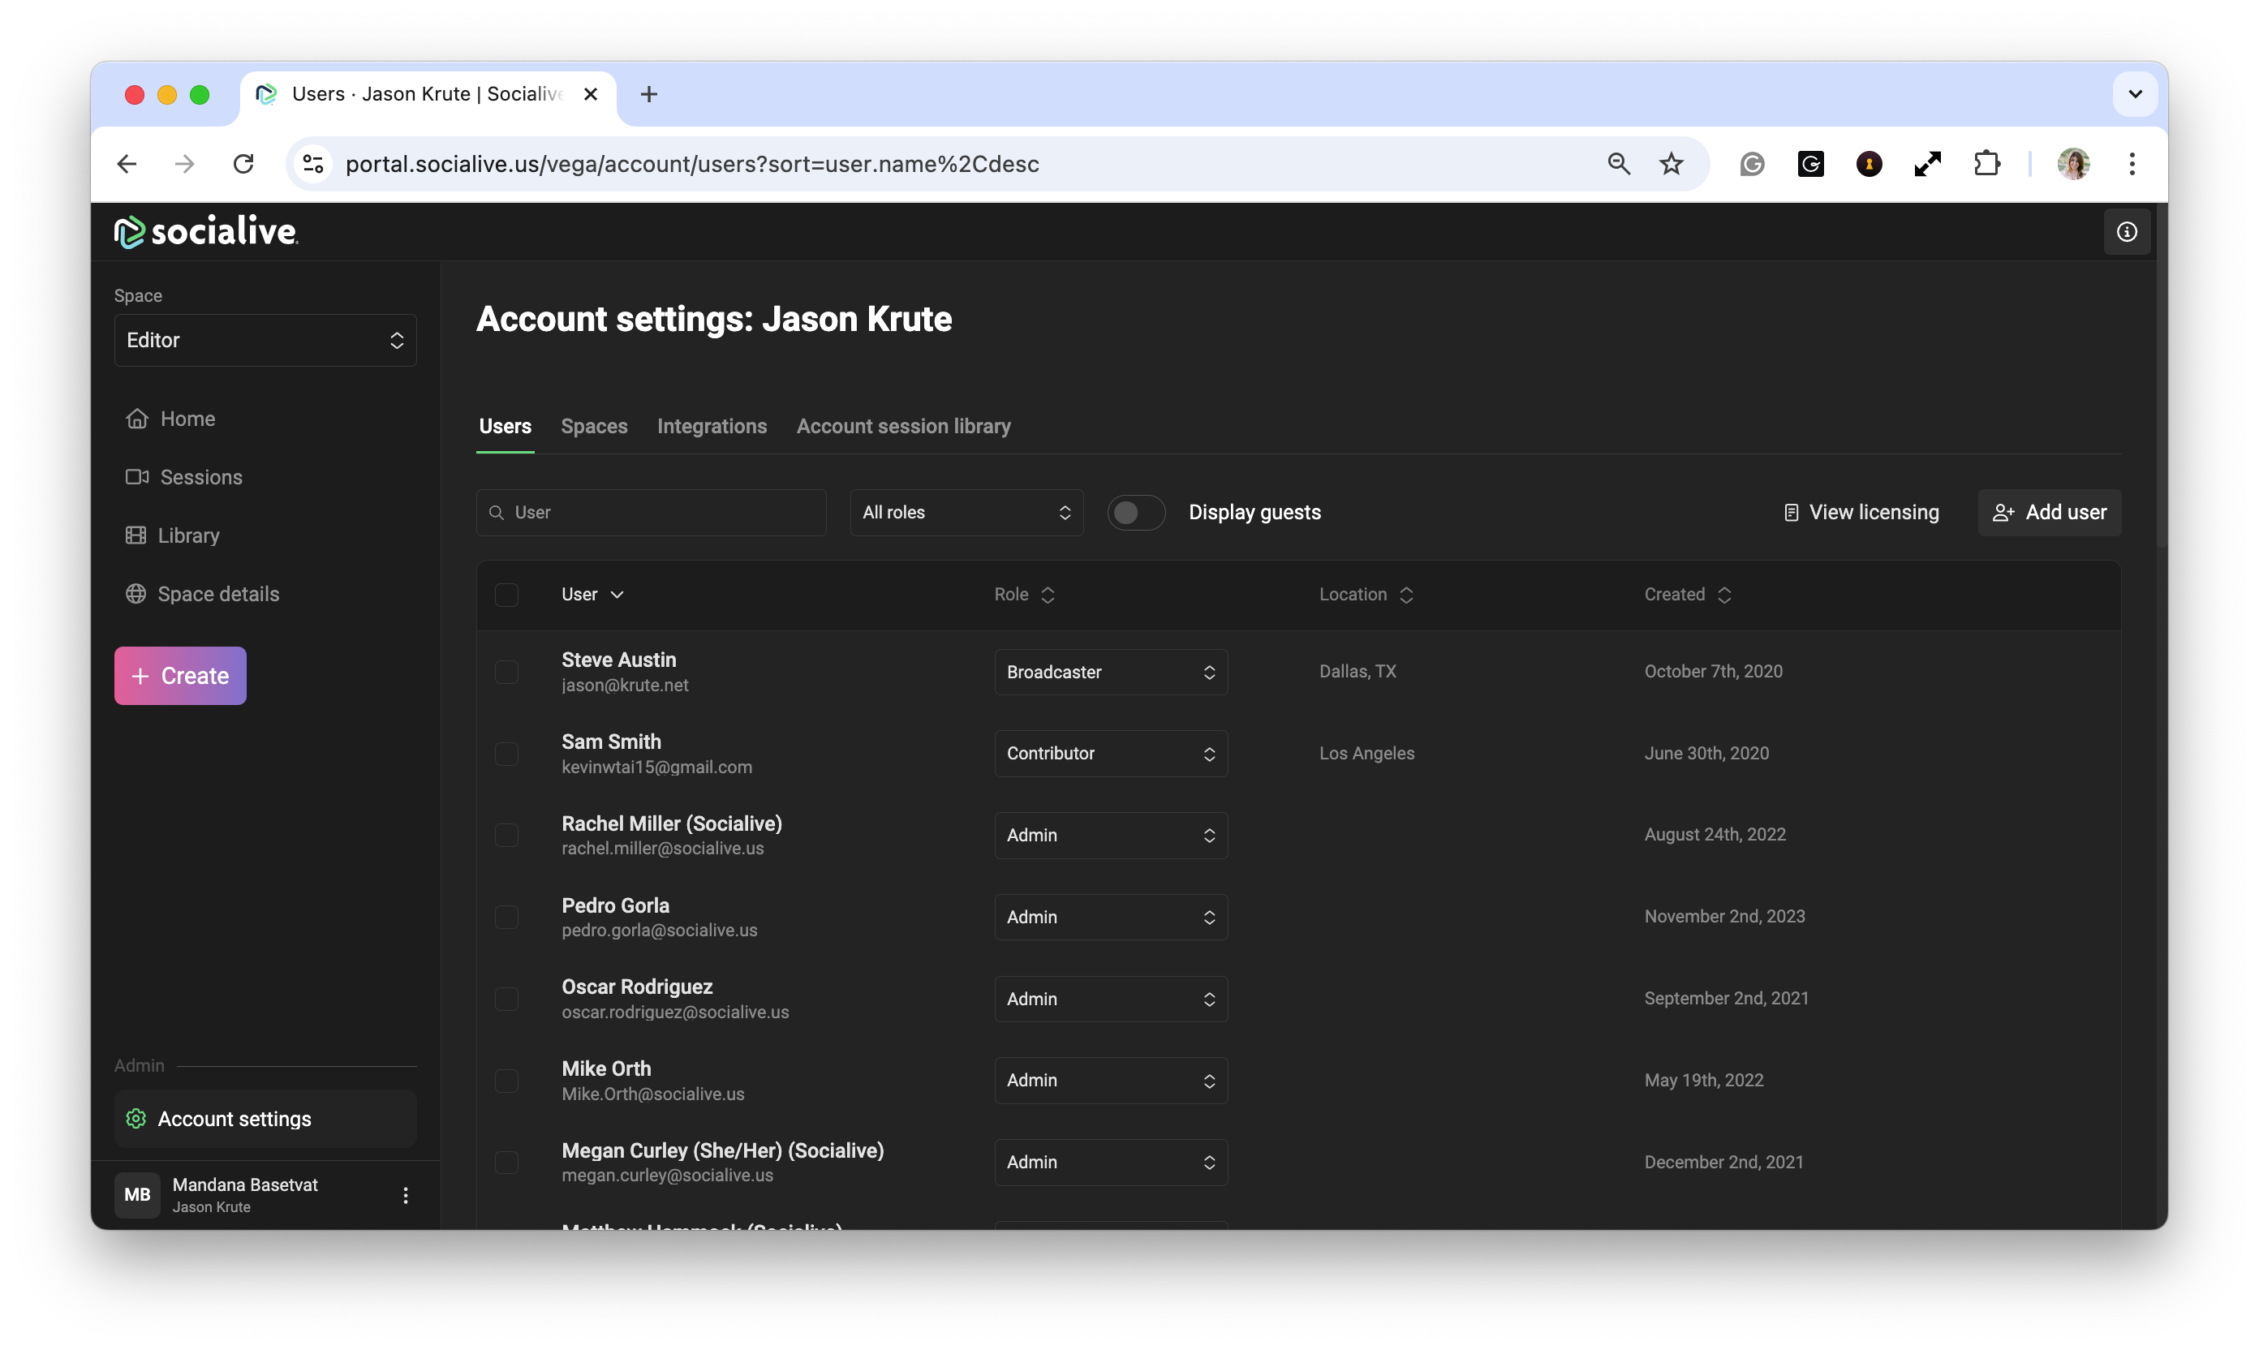Open the All roles filter dropdown
This screenshot has width=2259, height=1350.
966,512
